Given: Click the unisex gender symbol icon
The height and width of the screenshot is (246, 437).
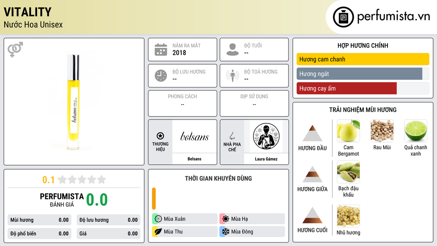Looking at the screenshot, I should point(15,50).
